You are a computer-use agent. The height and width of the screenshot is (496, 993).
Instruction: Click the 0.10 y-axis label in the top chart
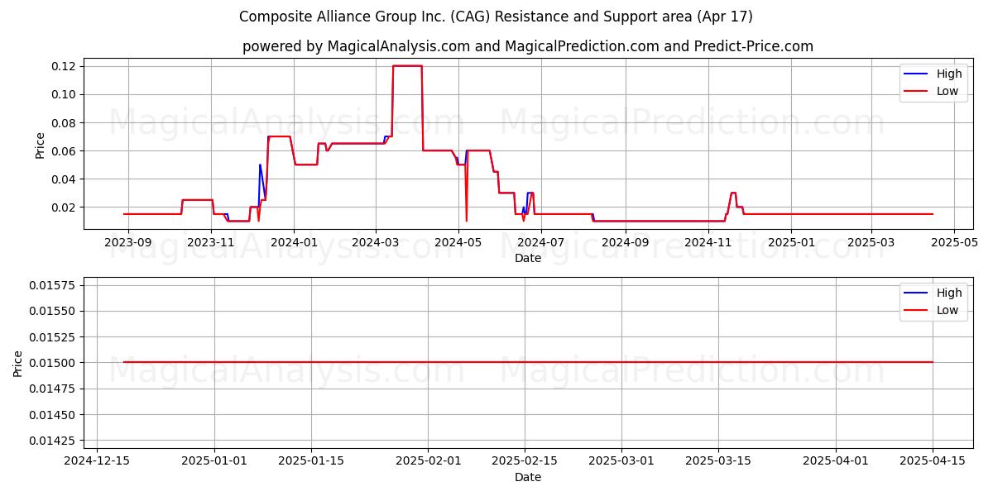[x=64, y=94]
